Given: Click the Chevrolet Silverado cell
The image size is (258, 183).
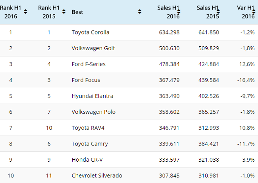Looking at the screenshot, I should click(x=97, y=175).
